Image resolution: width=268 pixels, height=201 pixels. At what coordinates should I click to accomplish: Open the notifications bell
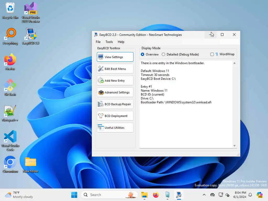(250, 195)
